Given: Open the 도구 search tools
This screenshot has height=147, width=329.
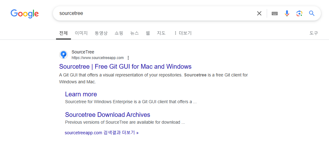Looking at the screenshot, I should 314,33.
